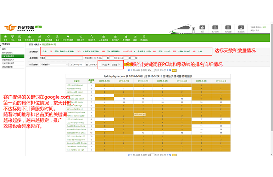This screenshot has width=273, height=177.
Task: Click the 首页 home icon in green navbar
Action: pyautogui.click(x=5, y=38)
